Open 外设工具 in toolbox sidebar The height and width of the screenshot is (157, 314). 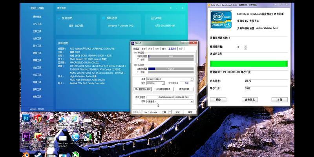click(x=37, y=75)
